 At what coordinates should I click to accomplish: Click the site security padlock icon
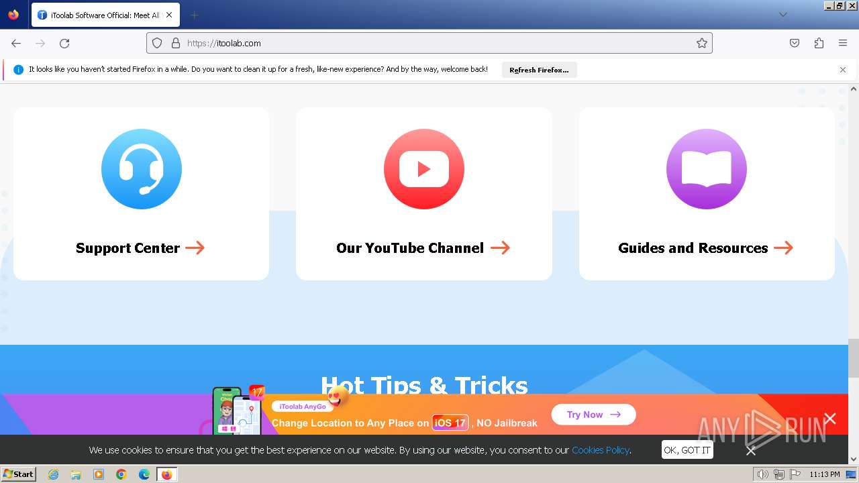pos(176,43)
